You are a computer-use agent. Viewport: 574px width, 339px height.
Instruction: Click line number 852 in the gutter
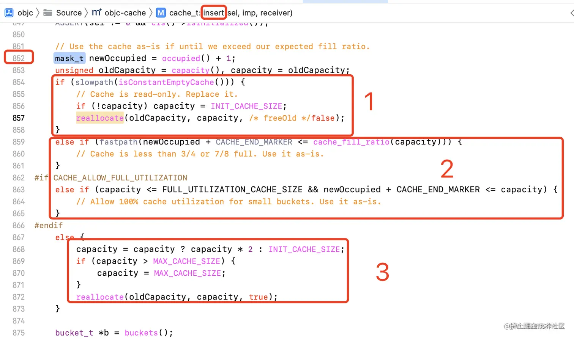point(19,58)
